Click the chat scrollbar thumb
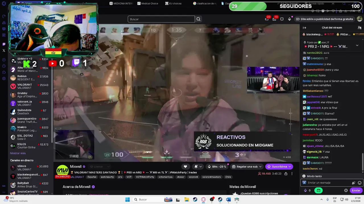The height and width of the screenshot is (204, 364). (x=363, y=162)
